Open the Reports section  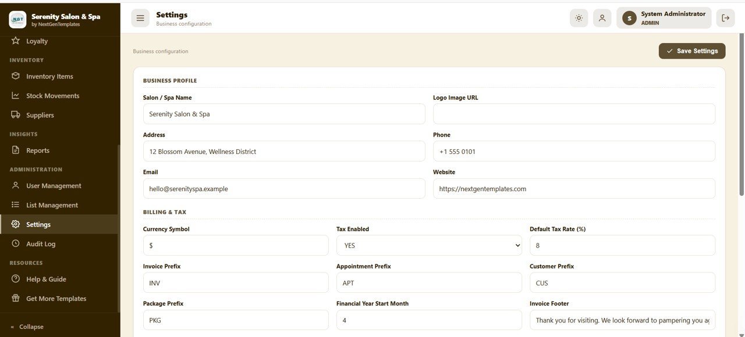click(x=59, y=150)
